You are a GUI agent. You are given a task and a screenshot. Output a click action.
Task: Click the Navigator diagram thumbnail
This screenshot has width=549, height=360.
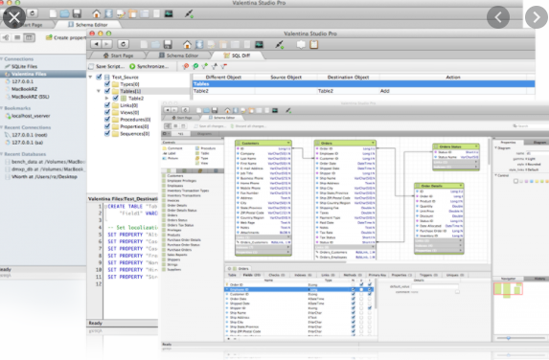pyautogui.click(x=508, y=290)
